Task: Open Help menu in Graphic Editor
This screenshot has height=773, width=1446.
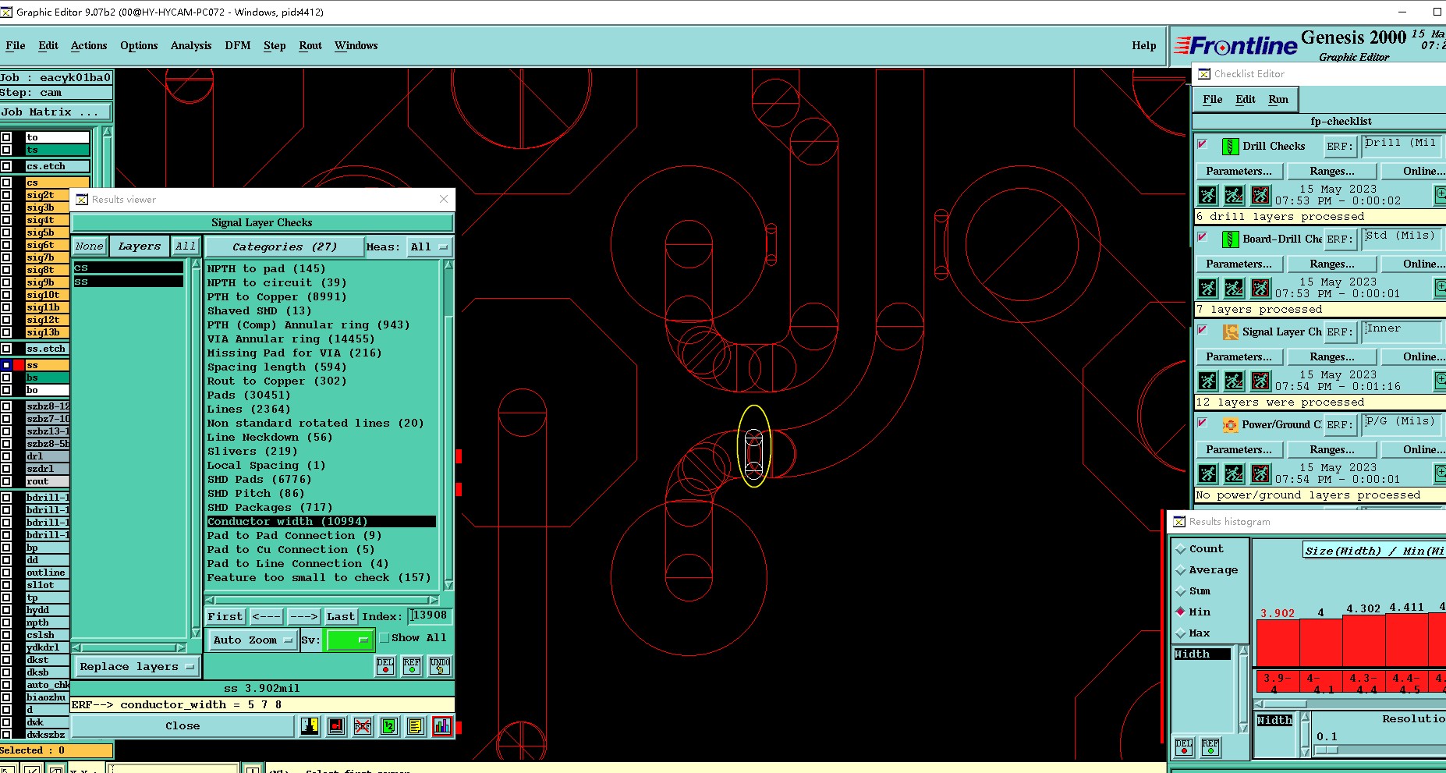Action: tap(1144, 46)
